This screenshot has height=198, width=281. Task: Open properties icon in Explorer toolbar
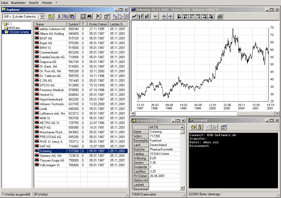pos(107,16)
